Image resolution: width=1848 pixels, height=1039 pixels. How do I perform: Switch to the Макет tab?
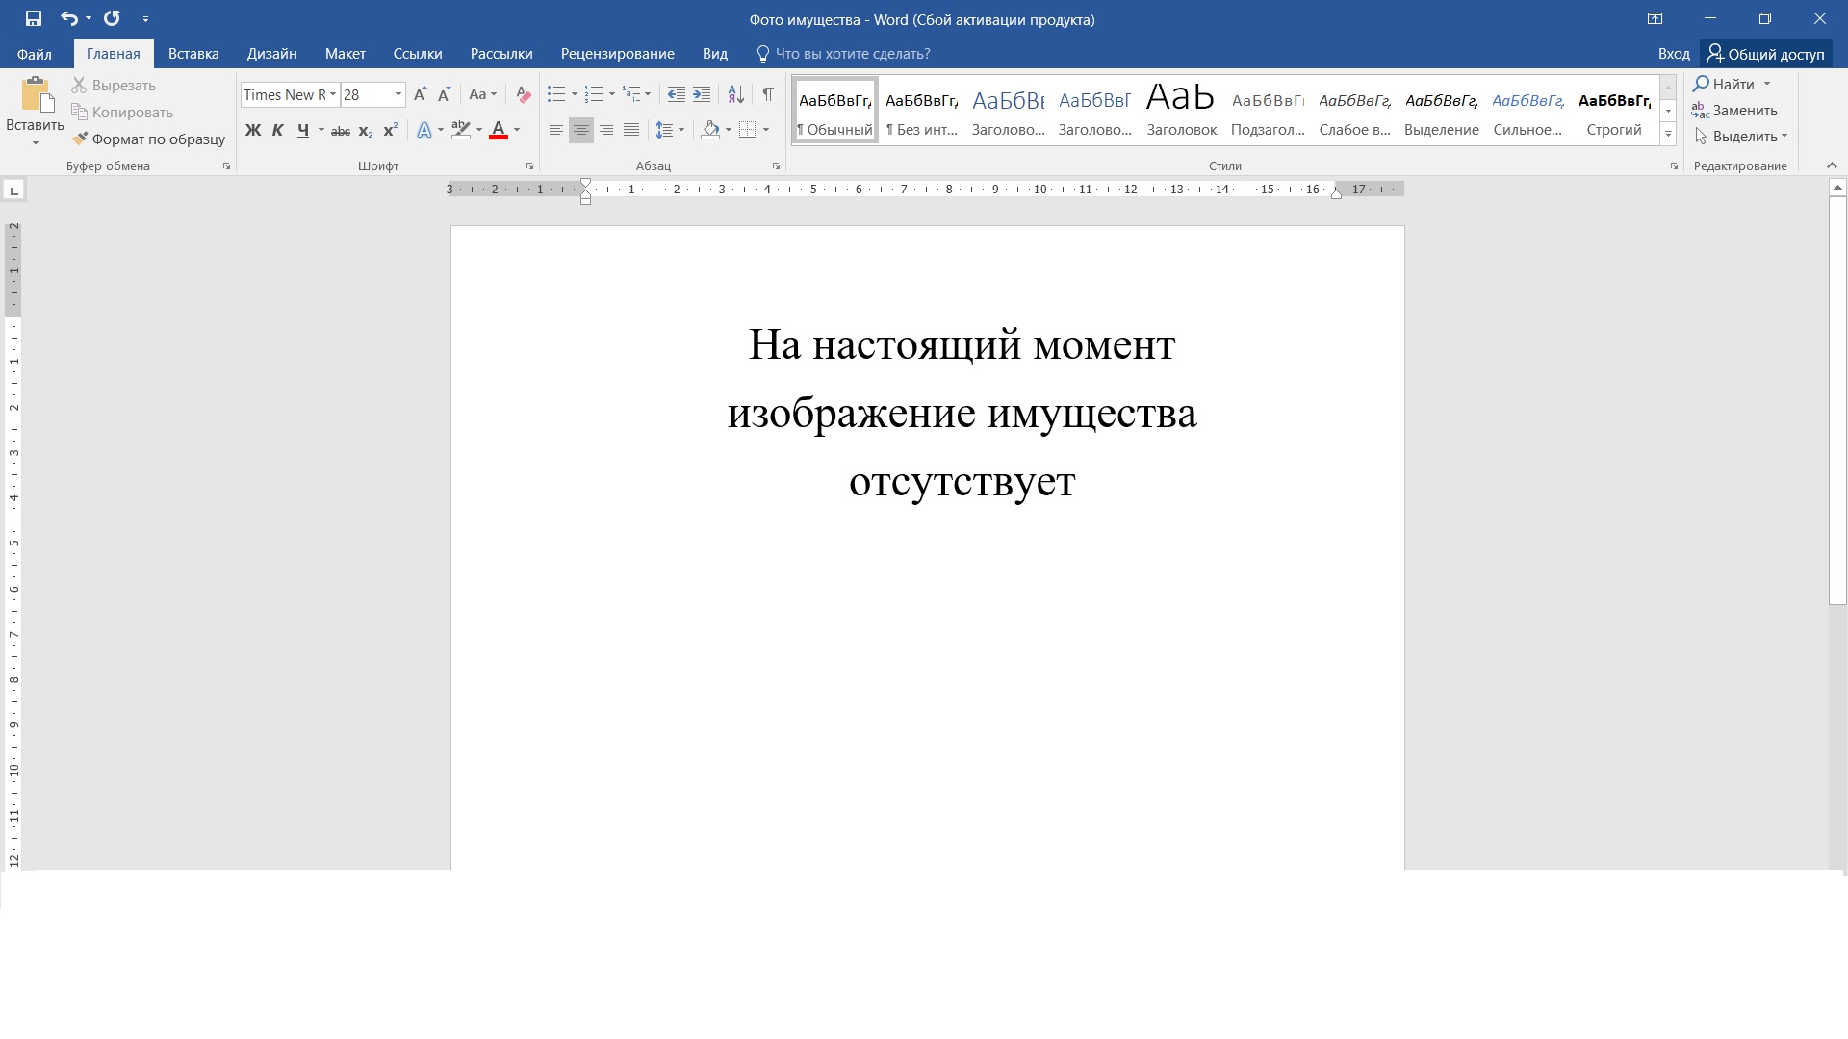coord(346,54)
